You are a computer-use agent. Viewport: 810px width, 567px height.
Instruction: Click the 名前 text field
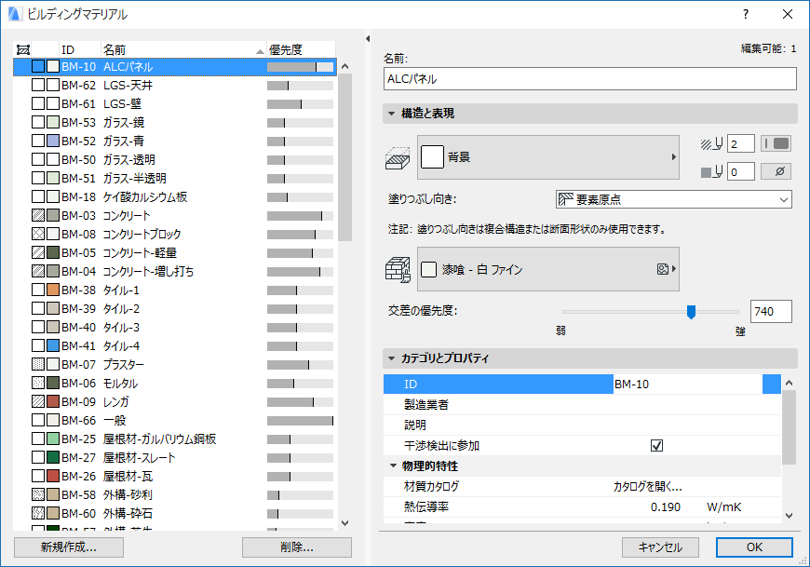(x=590, y=79)
